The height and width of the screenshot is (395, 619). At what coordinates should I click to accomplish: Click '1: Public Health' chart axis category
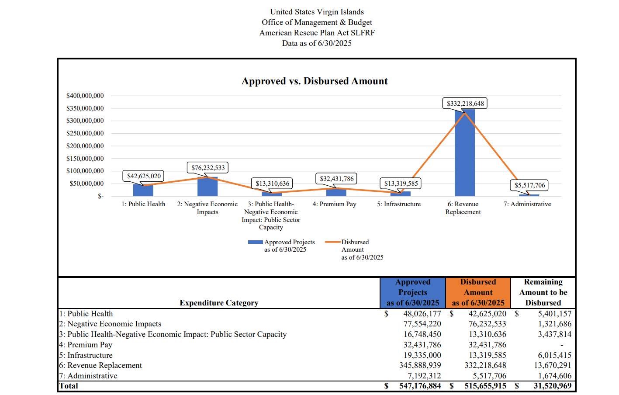[143, 204]
